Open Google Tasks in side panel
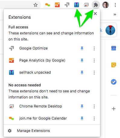Screen dimensions: 120x138 pyautogui.click(x=114, y=82)
